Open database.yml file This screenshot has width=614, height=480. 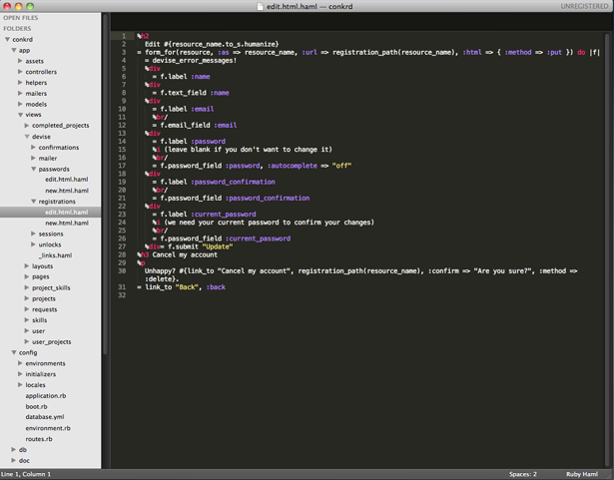(45, 417)
